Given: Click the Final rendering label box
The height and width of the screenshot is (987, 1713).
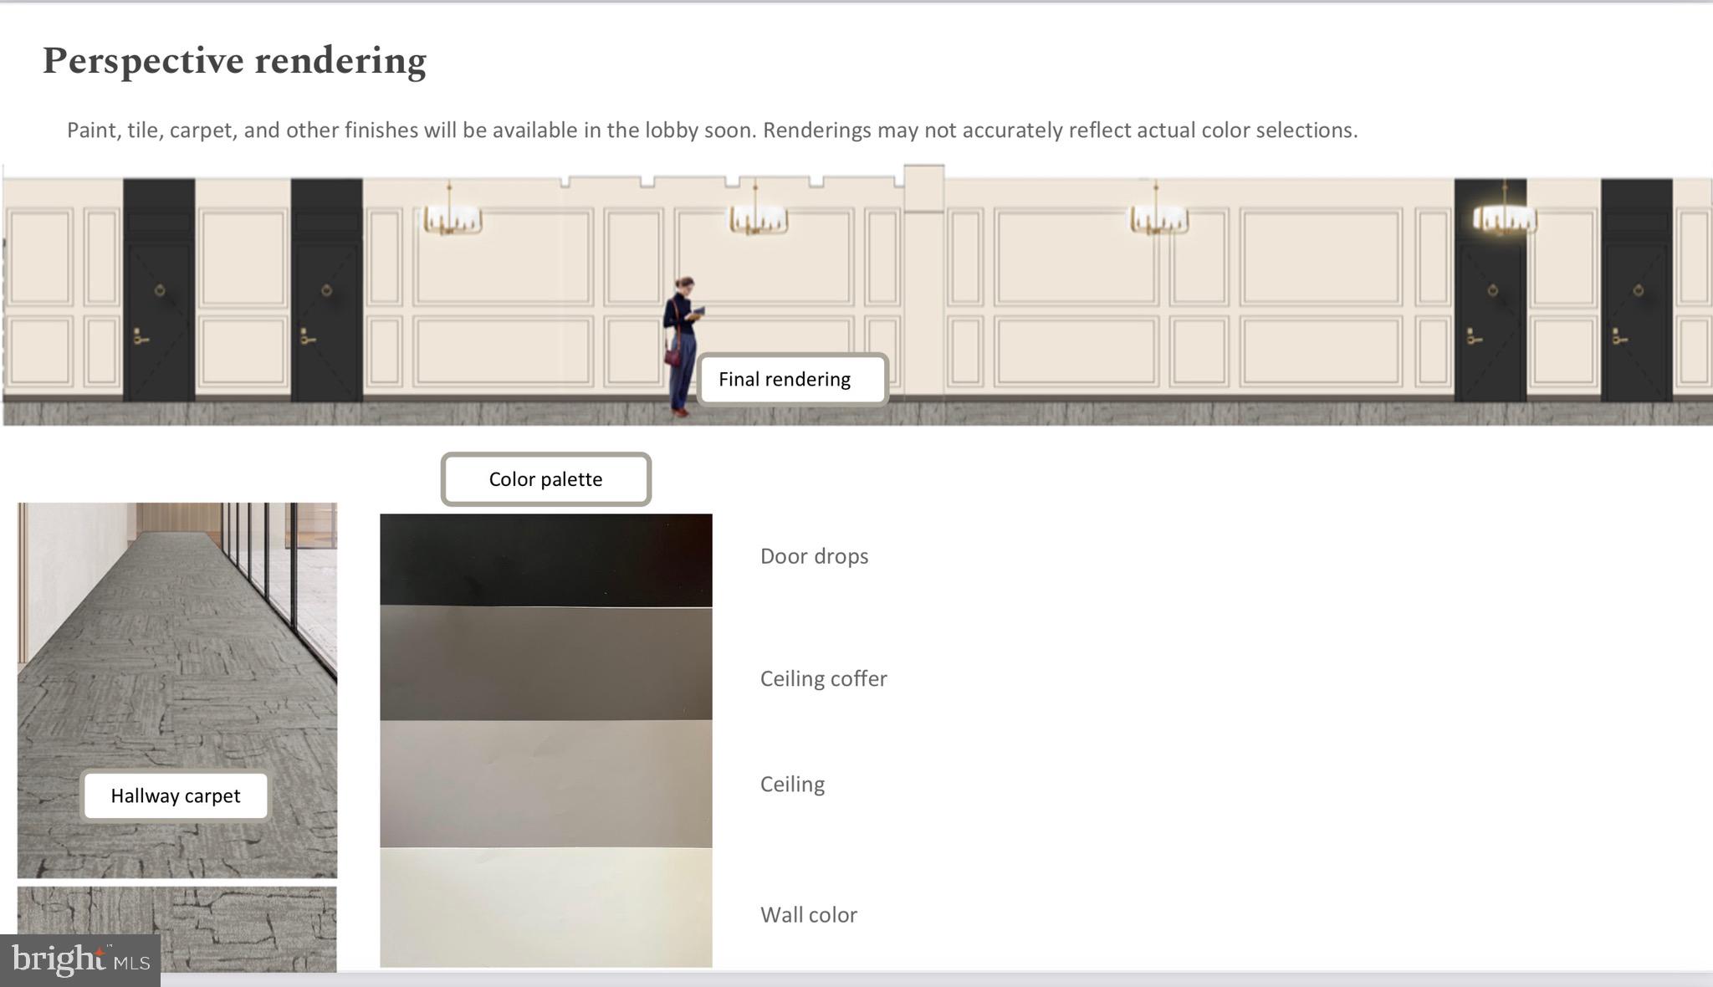Looking at the screenshot, I should pos(792,380).
